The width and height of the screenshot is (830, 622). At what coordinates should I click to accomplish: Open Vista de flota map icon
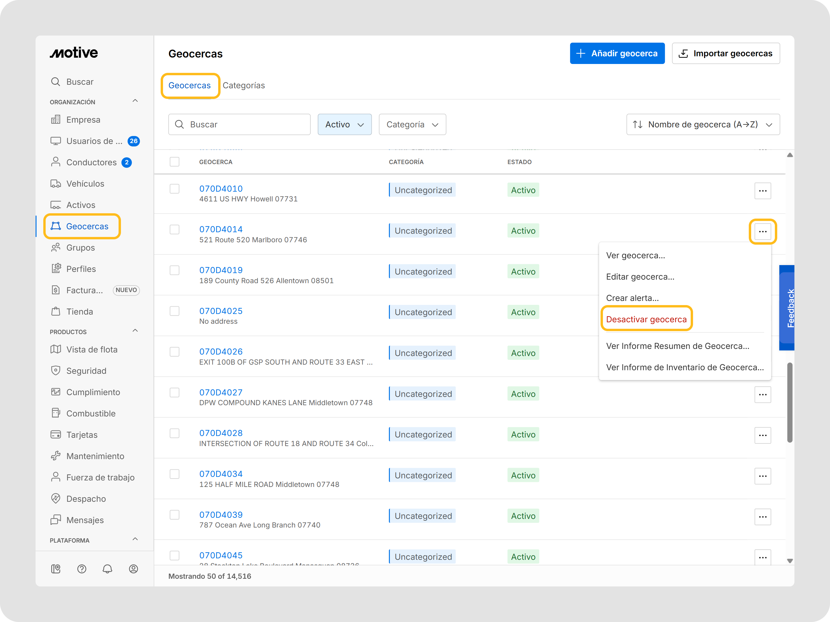point(55,350)
